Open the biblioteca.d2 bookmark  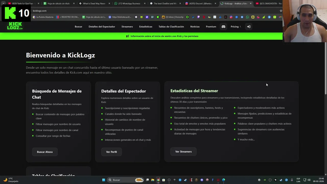pos(120,17)
